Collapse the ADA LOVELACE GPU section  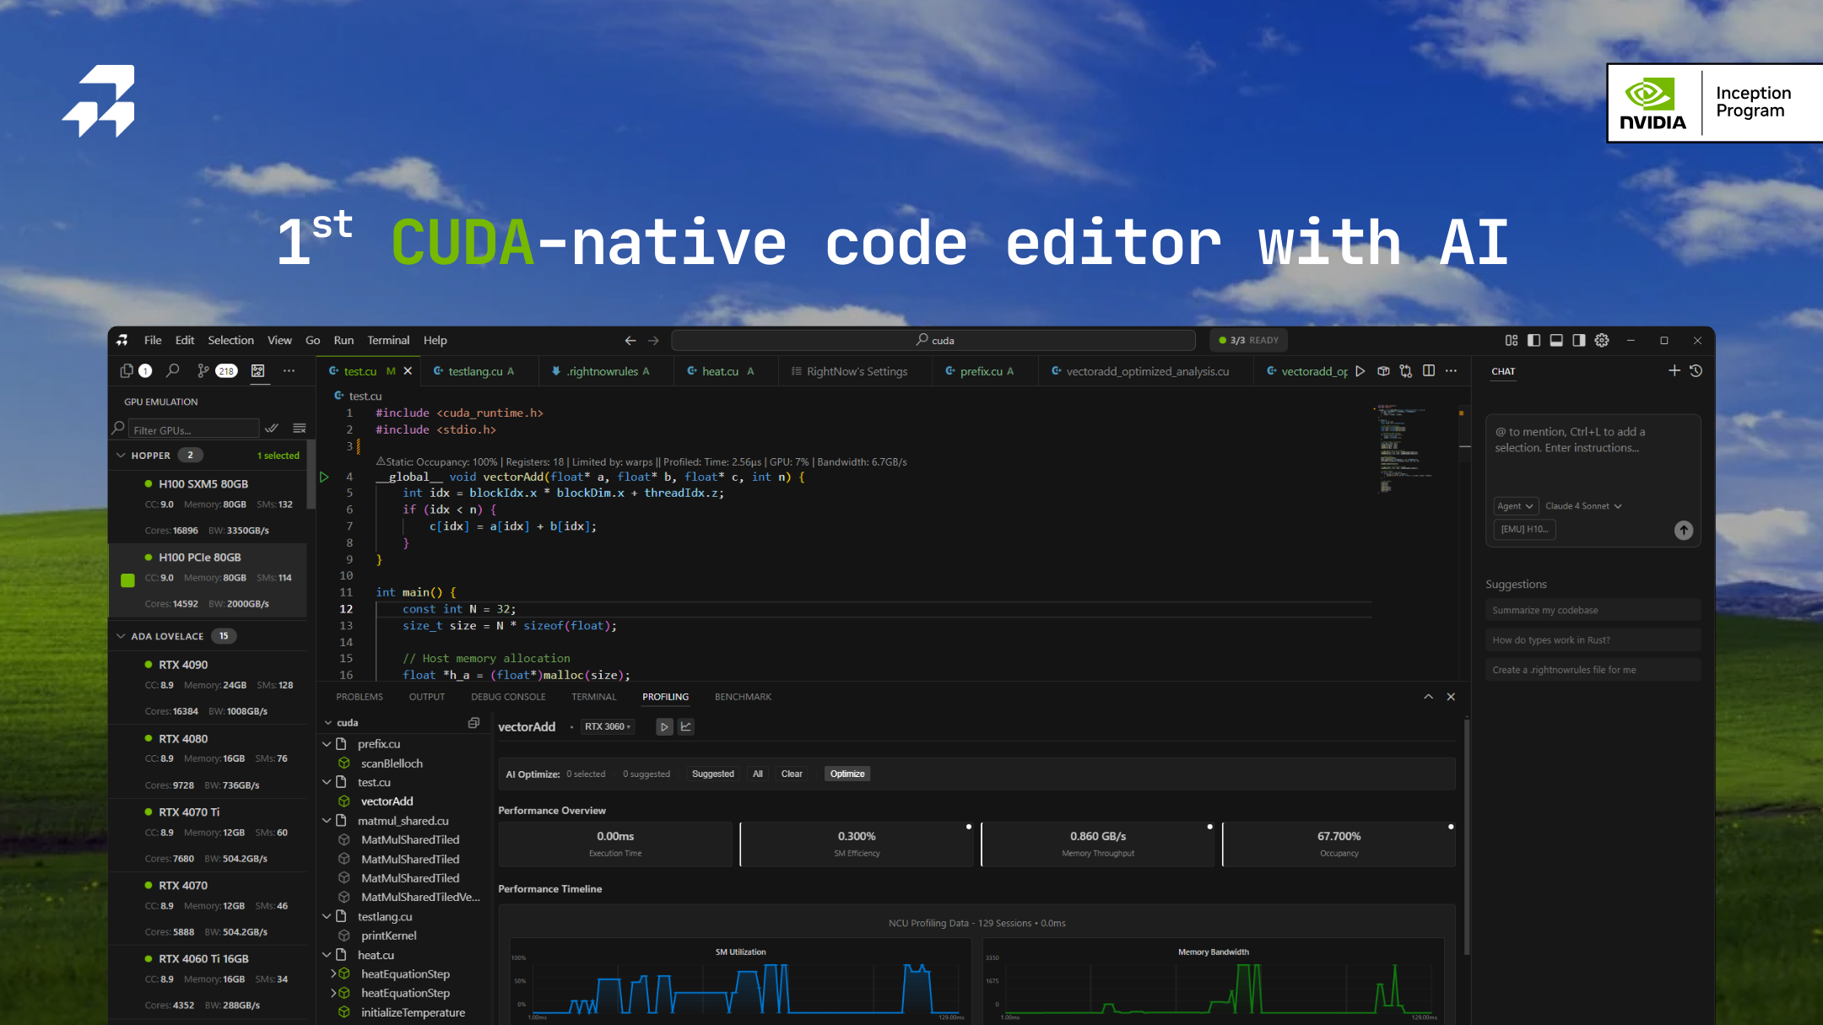[x=121, y=635]
